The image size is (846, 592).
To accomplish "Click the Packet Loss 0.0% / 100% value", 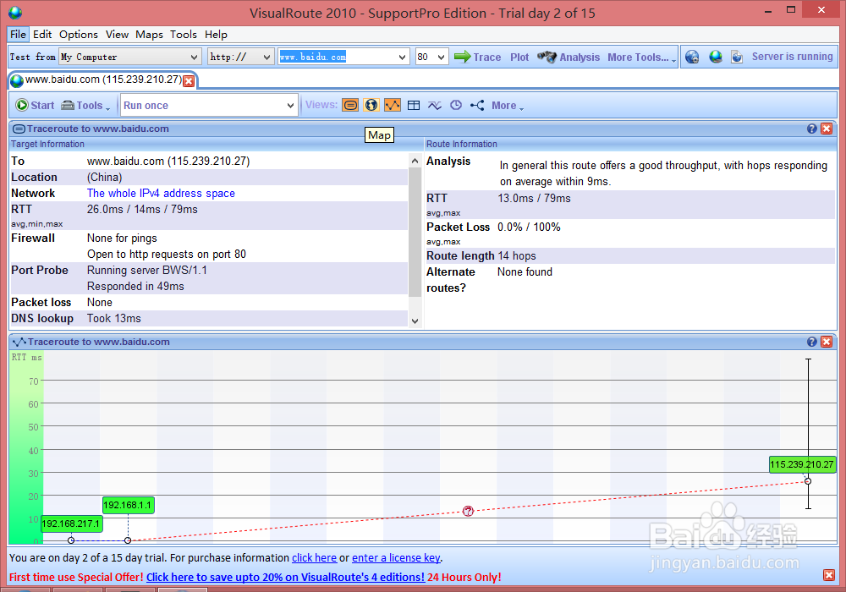I will point(529,227).
